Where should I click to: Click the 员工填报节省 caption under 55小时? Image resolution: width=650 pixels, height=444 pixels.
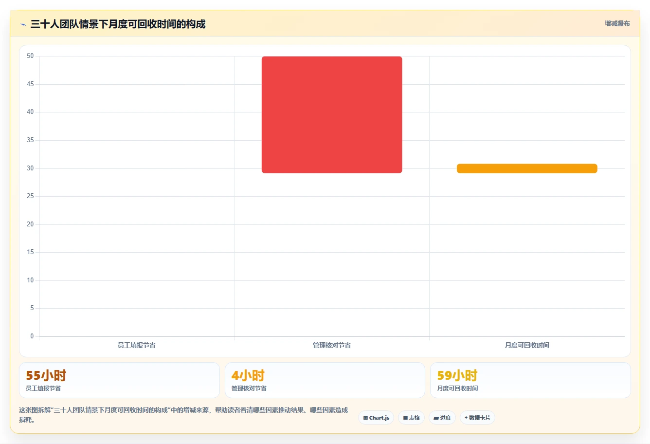[x=43, y=388]
